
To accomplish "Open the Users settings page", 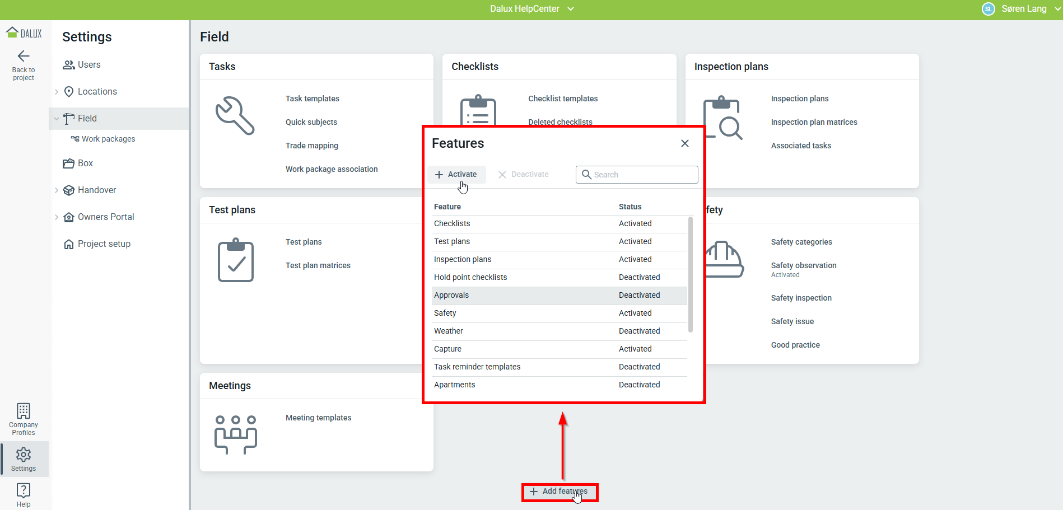I will coord(89,65).
